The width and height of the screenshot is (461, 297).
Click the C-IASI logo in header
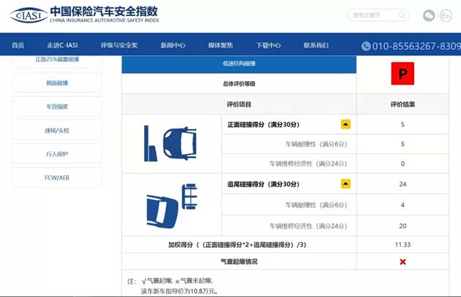click(x=30, y=15)
